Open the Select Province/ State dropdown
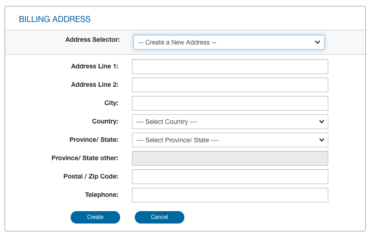The image size is (370, 235). [x=229, y=140]
